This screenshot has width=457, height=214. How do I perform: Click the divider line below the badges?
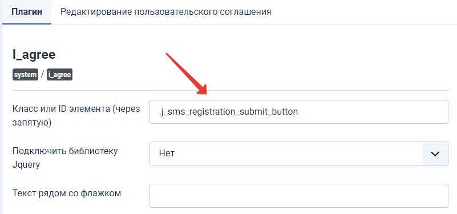click(230, 90)
